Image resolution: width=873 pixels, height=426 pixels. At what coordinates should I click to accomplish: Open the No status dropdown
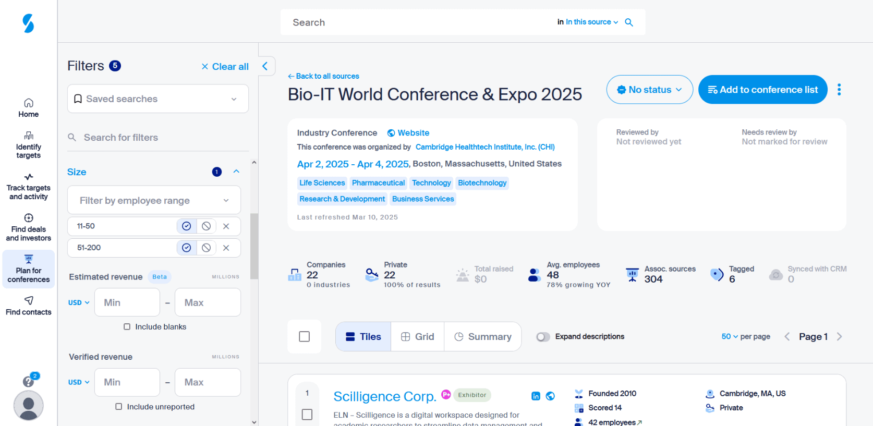coord(649,90)
